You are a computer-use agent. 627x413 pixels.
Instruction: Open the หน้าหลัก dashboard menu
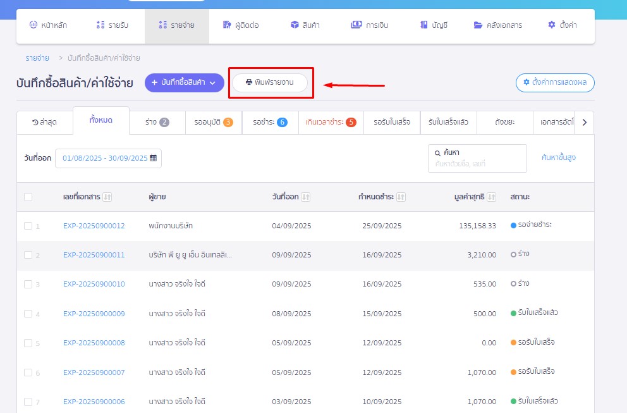pyautogui.click(x=48, y=25)
